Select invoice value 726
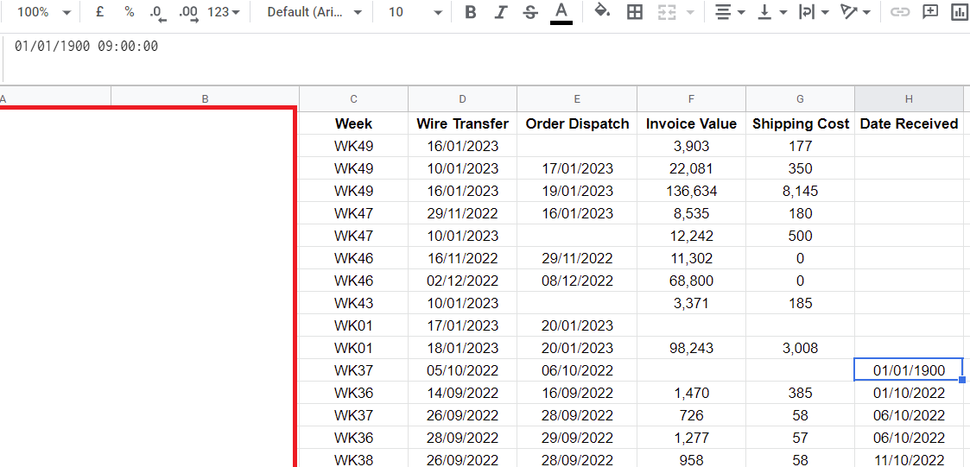 [692, 416]
